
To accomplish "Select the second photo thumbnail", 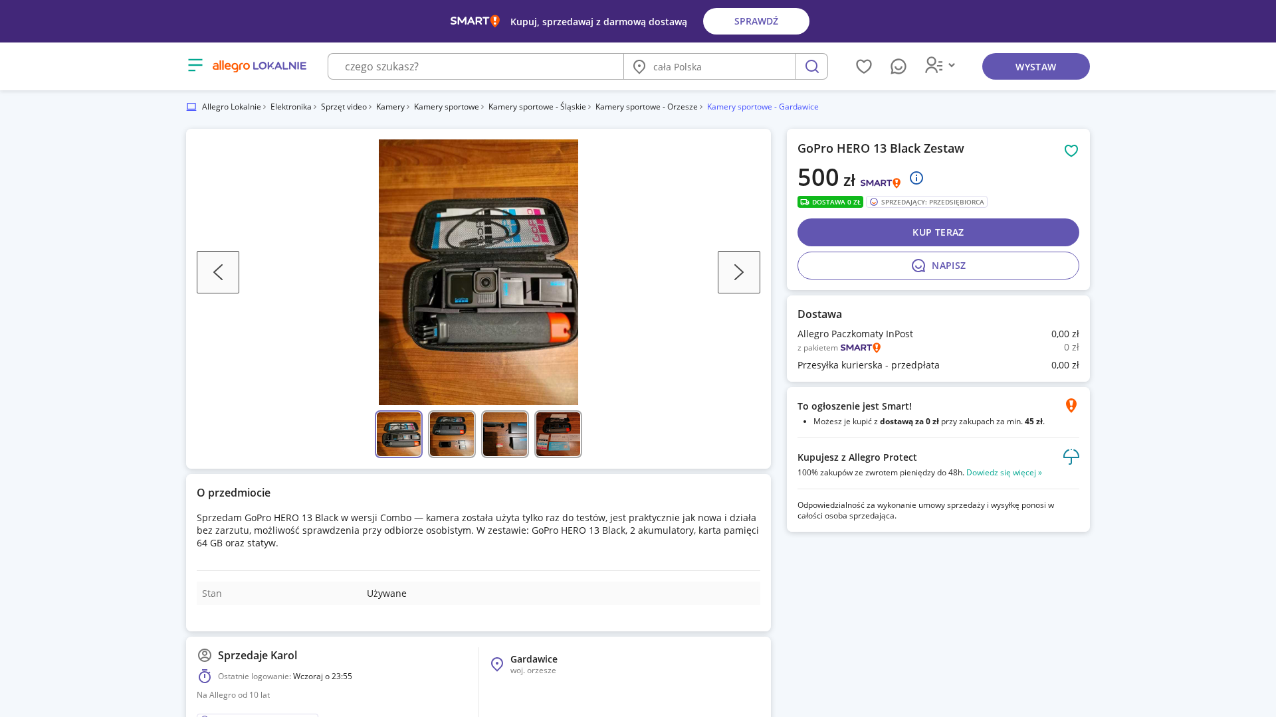I will pyautogui.click(x=452, y=434).
